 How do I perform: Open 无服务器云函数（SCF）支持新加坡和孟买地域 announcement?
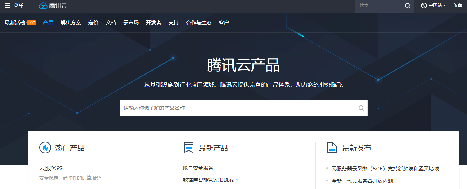click(385, 169)
